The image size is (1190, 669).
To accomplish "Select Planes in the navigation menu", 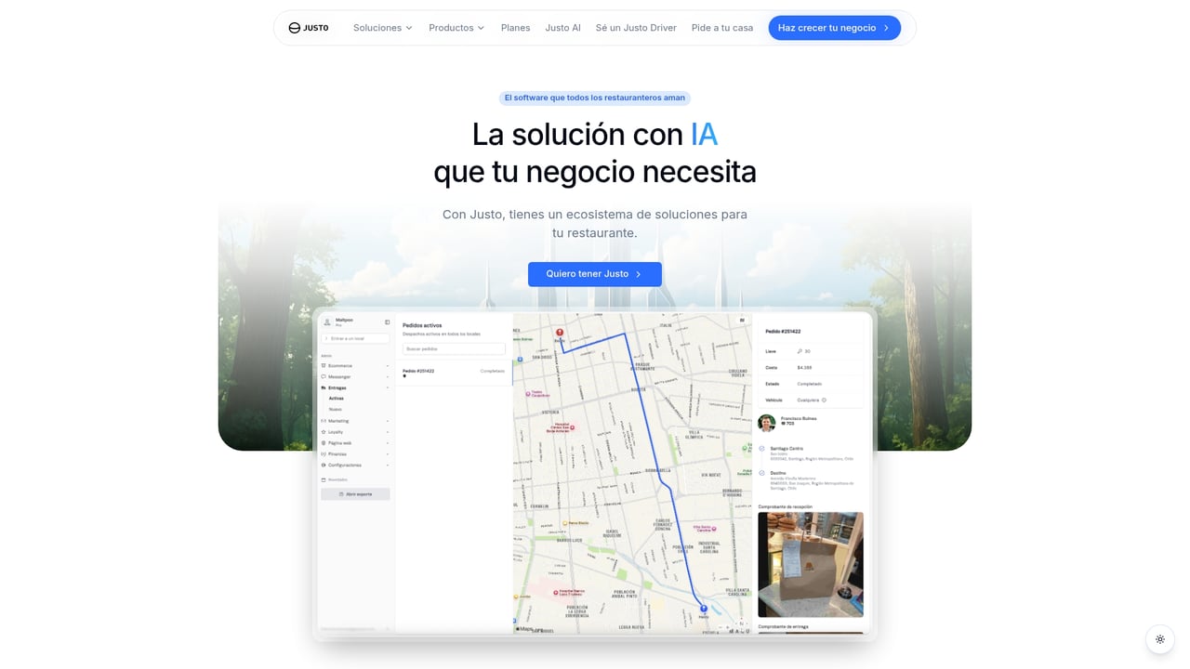I will click(x=515, y=28).
